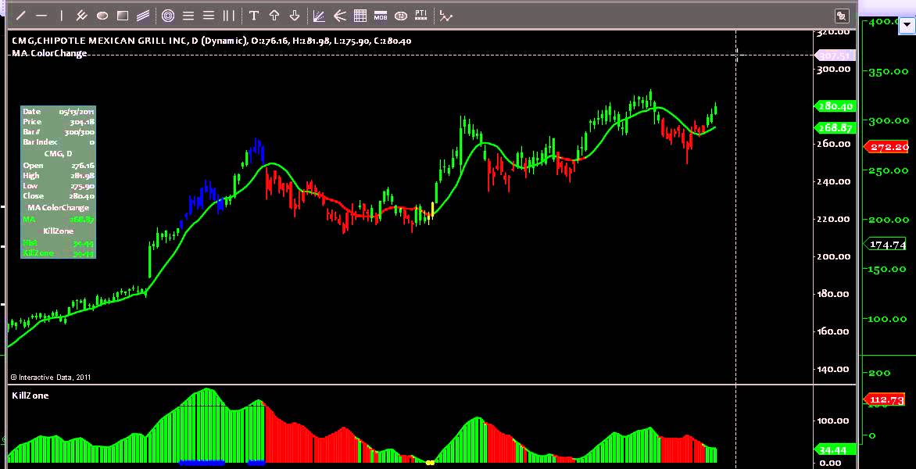Screen dimensions: 916x469
Task: Select the down arrow marker tool
Action: 295,16
